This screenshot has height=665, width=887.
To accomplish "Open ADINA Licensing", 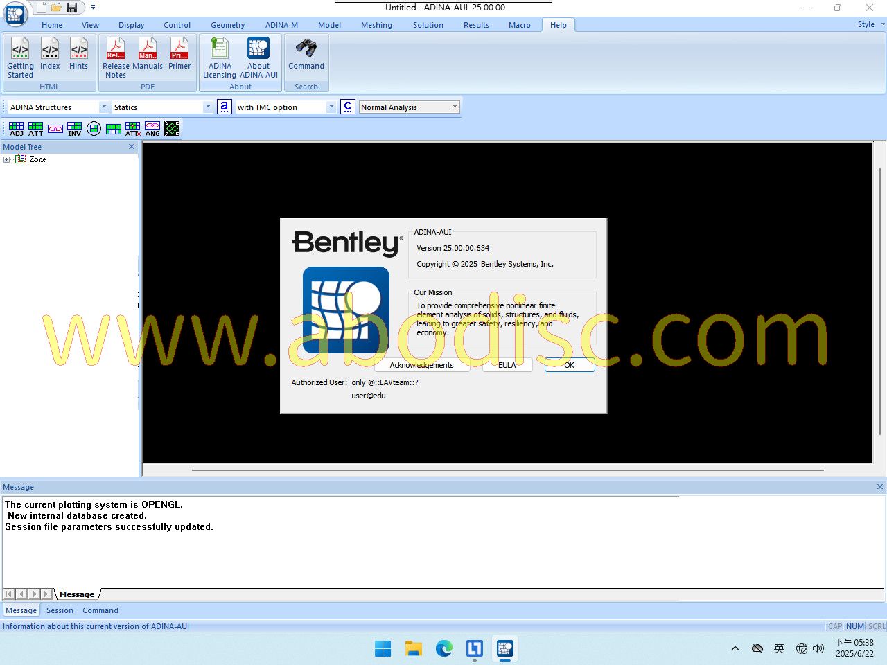I will click(x=220, y=58).
